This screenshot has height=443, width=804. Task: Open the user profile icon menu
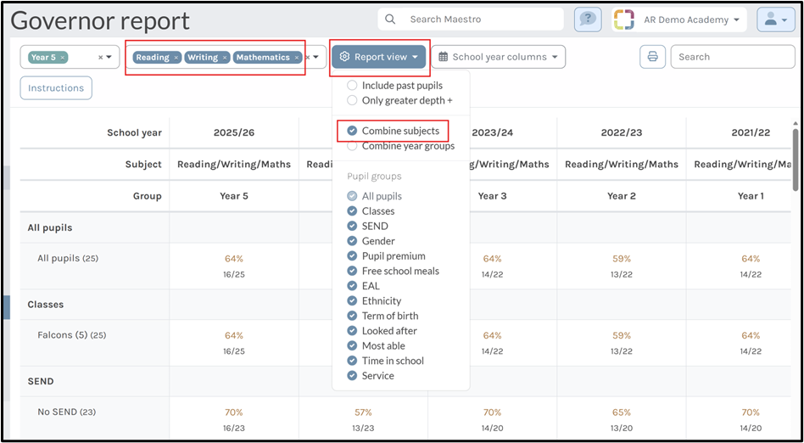(x=776, y=20)
